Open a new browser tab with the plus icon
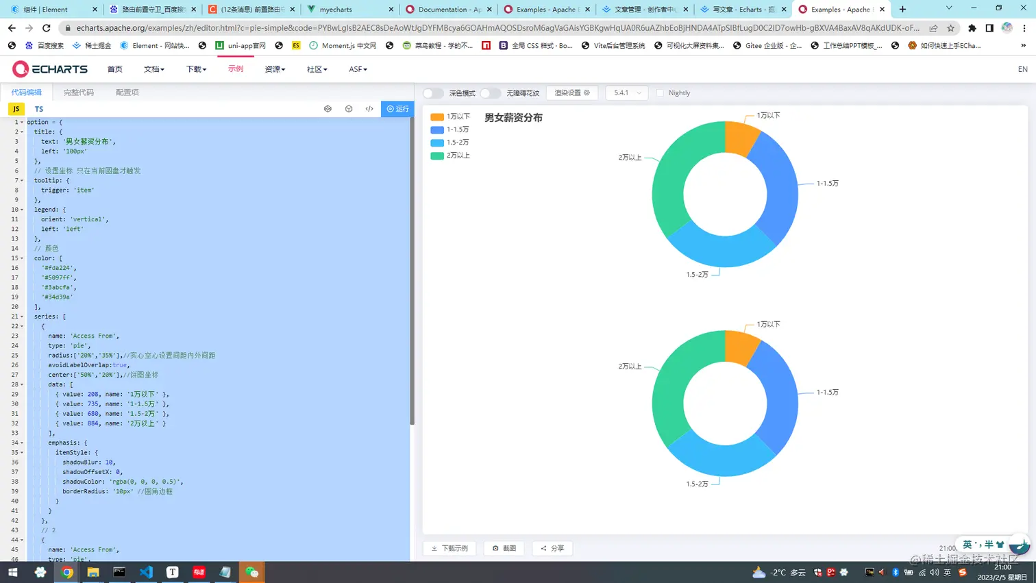 click(902, 10)
